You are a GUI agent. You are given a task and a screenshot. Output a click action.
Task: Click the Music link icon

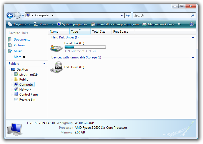click(x=10, y=51)
